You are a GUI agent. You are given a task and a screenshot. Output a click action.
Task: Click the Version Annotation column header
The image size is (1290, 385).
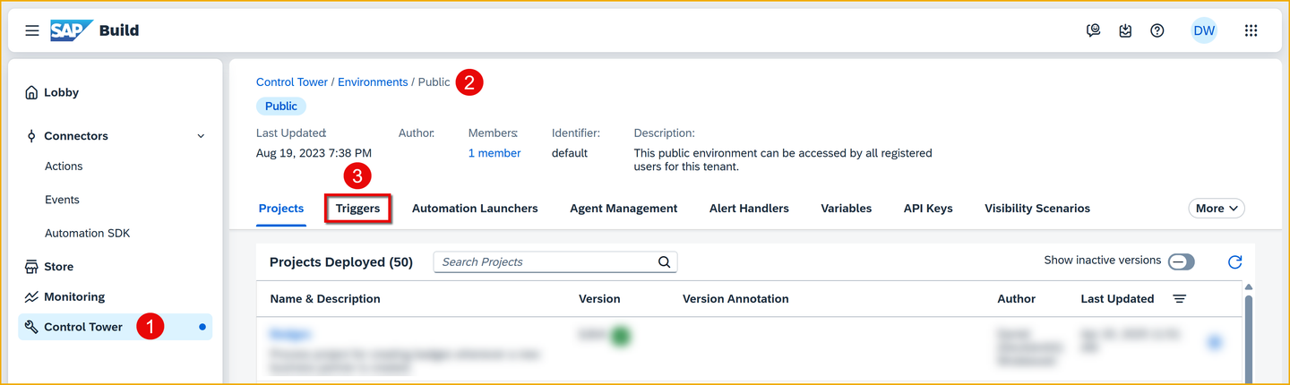click(x=735, y=299)
